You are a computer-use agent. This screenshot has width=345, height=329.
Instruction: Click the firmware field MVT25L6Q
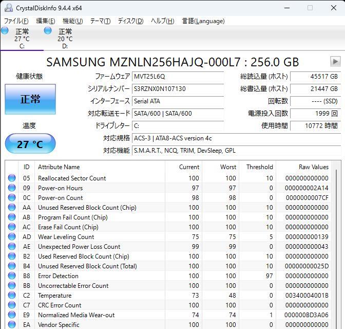click(178, 77)
